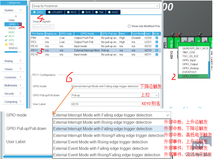The image size is (214, 159).
Task: Choose GPIO_Output from PE11 pin menu
Action: click(190, 64)
